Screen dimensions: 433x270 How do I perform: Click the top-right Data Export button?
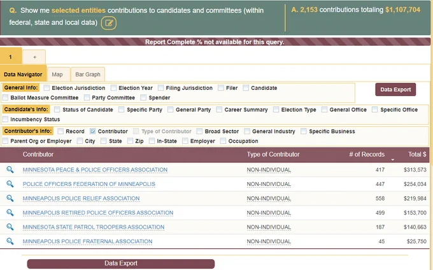pos(395,89)
